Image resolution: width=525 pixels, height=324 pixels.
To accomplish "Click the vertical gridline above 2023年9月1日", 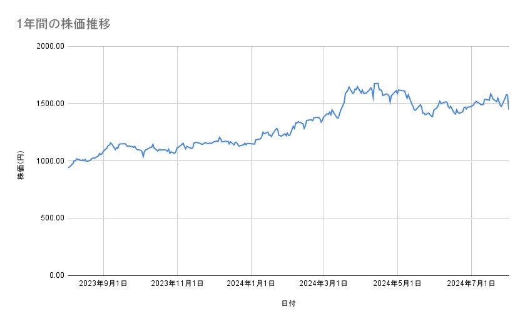I will tap(103, 237).
